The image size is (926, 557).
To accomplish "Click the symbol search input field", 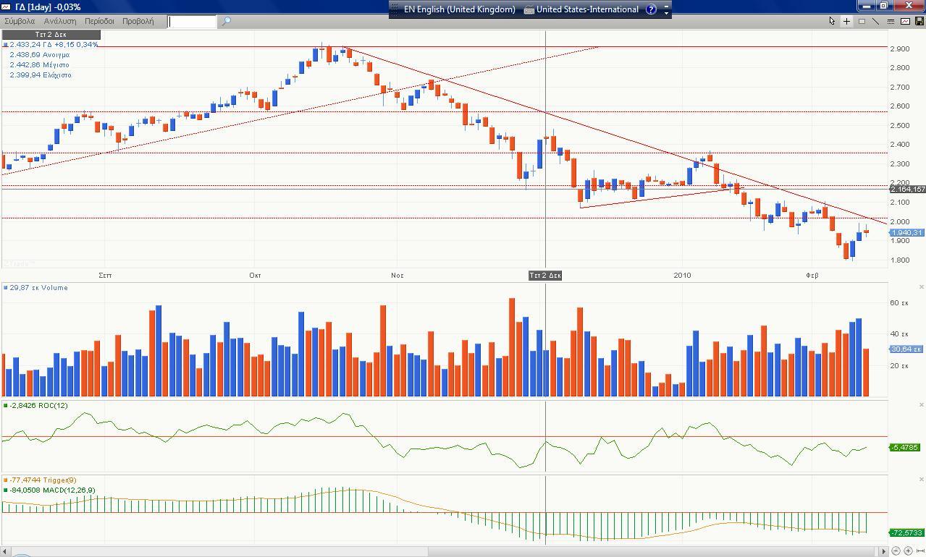I will tap(192, 21).
